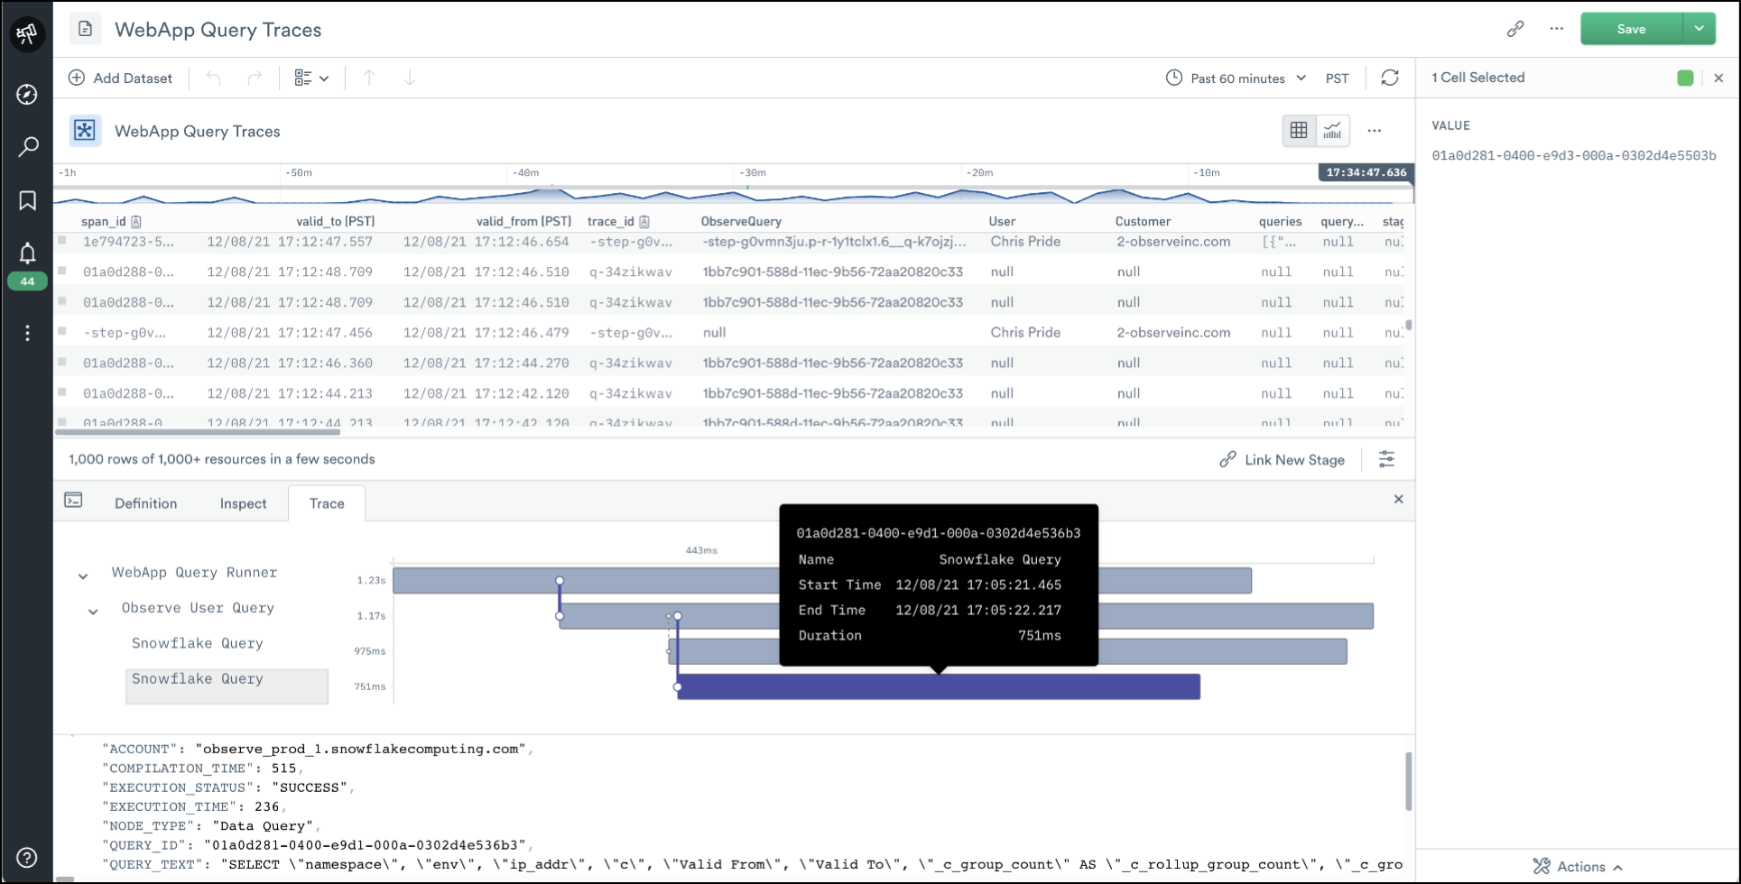Switch to the Definition tab
Viewport: 1741px width, 884px height.
pyautogui.click(x=146, y=503)
